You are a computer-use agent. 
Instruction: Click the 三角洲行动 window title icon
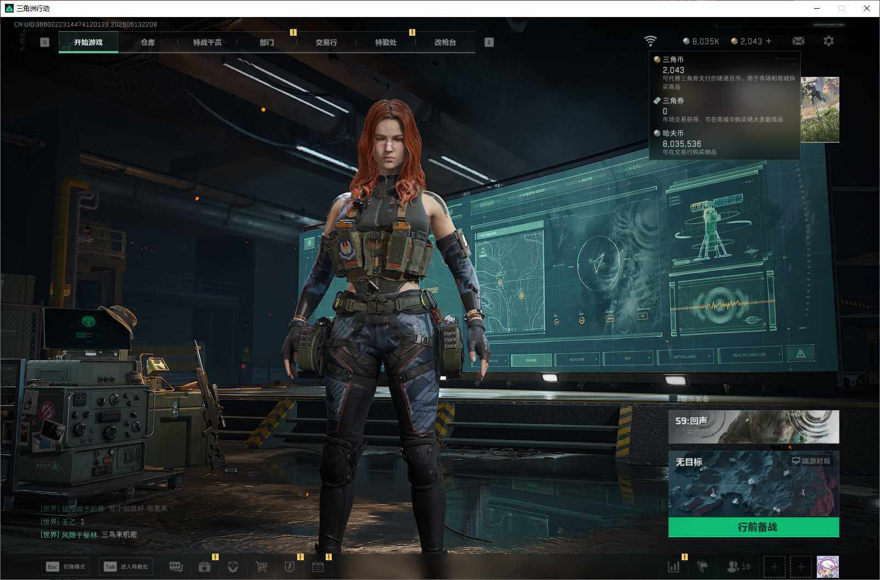[9, 8]
